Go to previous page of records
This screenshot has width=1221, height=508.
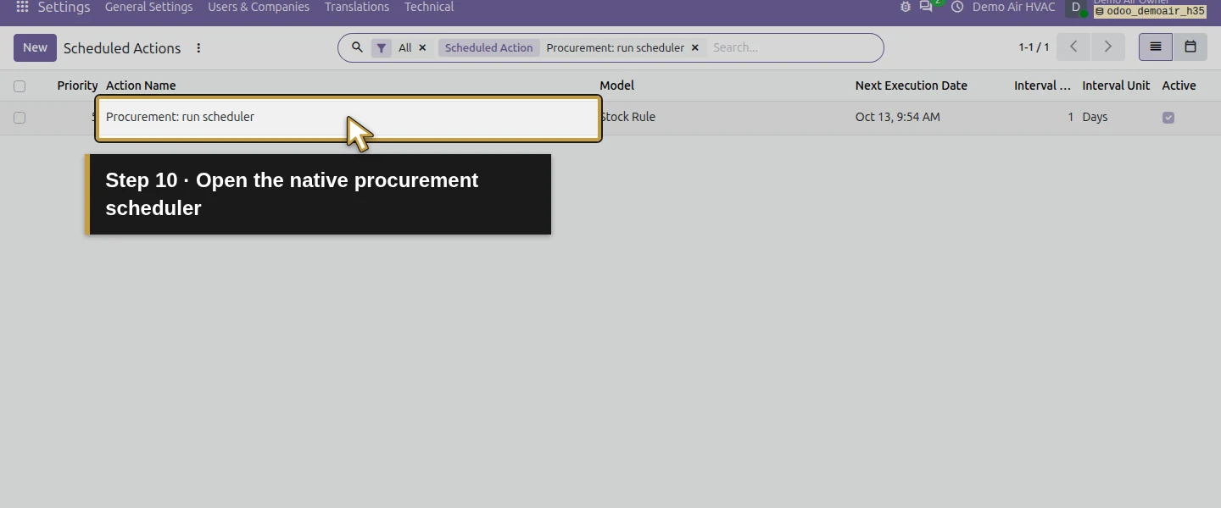pos(1073,47)
